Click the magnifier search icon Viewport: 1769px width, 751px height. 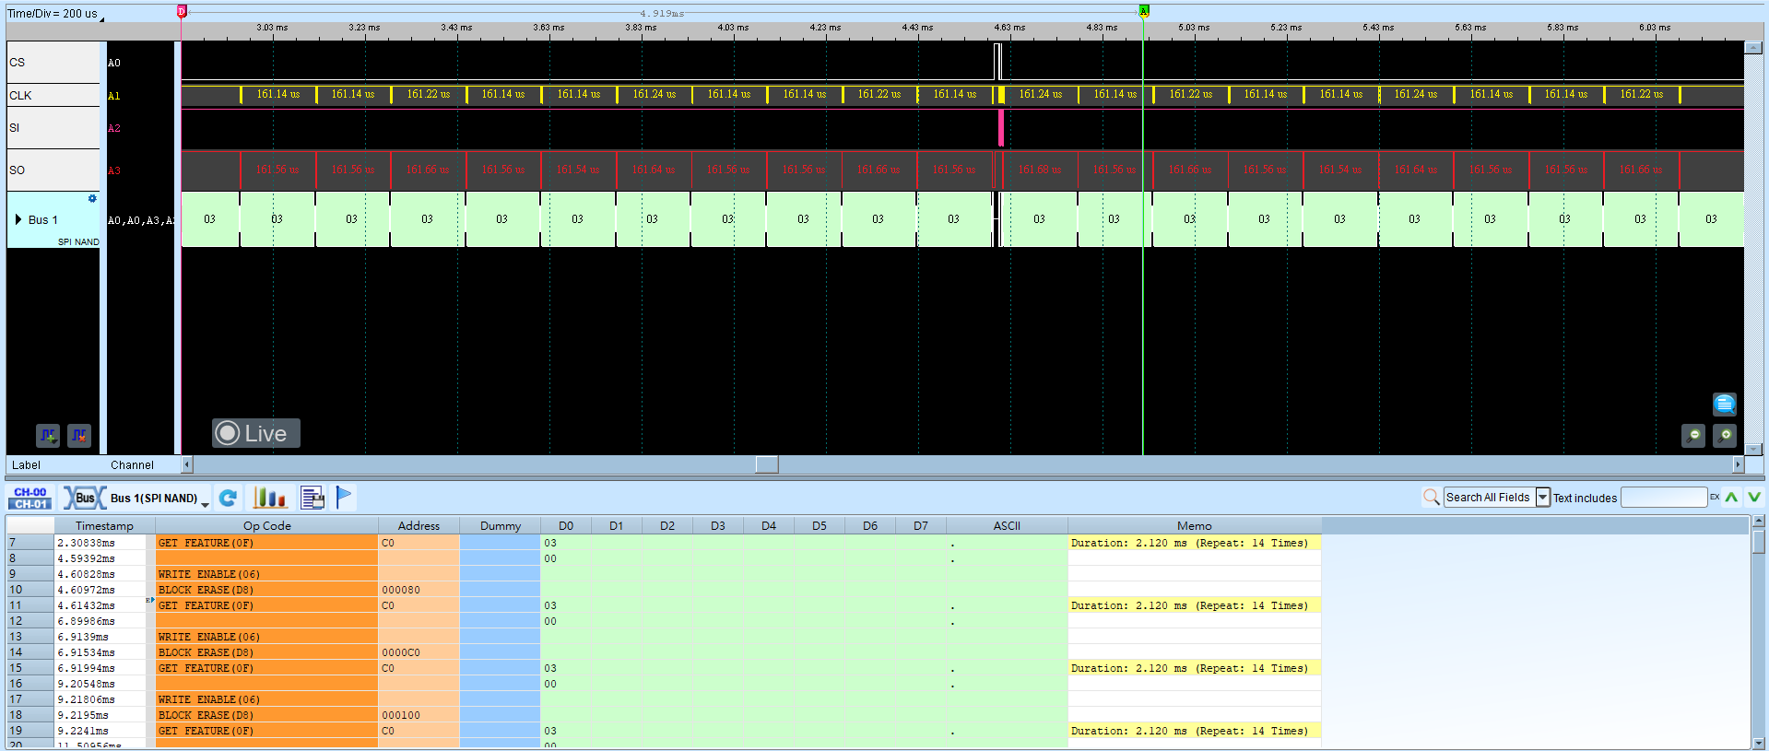pyautogui.click(x=1431, y=498)
